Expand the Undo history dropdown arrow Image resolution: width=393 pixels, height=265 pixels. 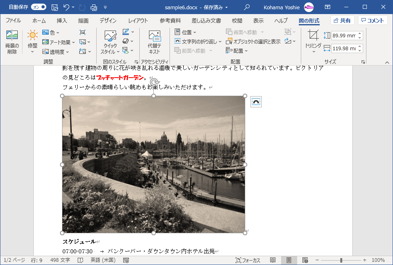coord(73,7)
